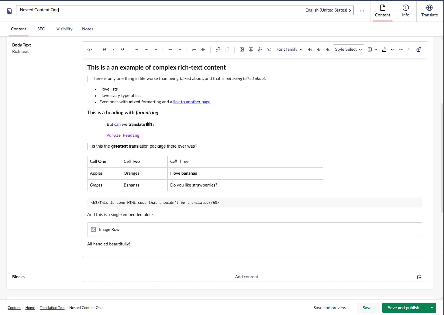The height and width of the screenshot is (315, 444).
Task: Open the Translate workspace view
Action: point(429,11)
